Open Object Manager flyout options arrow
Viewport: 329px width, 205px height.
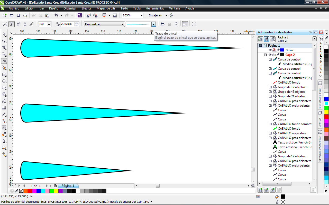[314, 39]
